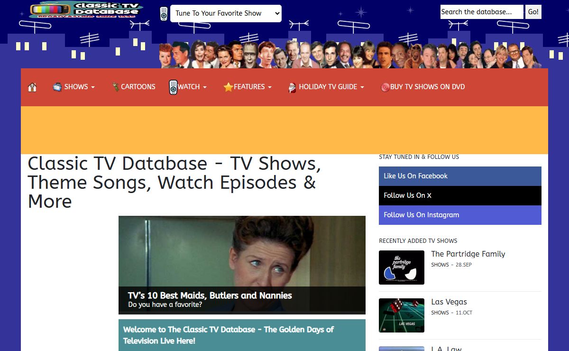Click the 'Stay Tuned In & Follow Us' heading
This screenshot has height=351, width=569.
coord(419,157)
